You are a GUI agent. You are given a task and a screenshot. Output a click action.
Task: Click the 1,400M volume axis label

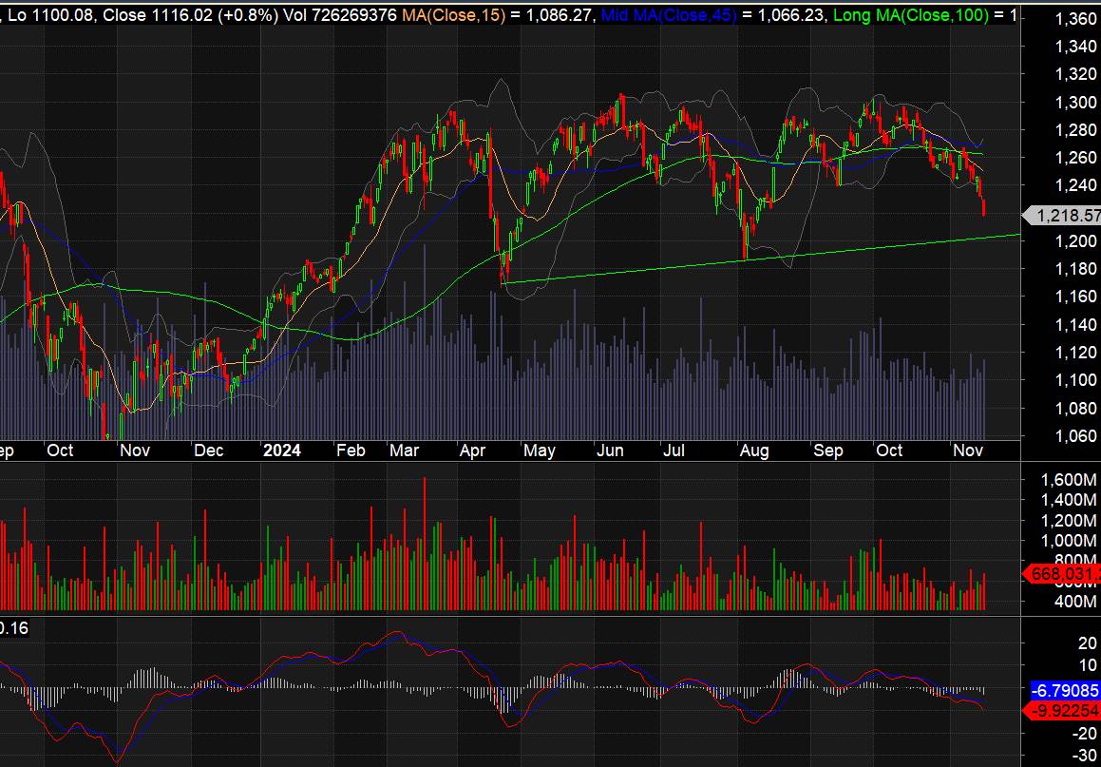point(1070,501)
